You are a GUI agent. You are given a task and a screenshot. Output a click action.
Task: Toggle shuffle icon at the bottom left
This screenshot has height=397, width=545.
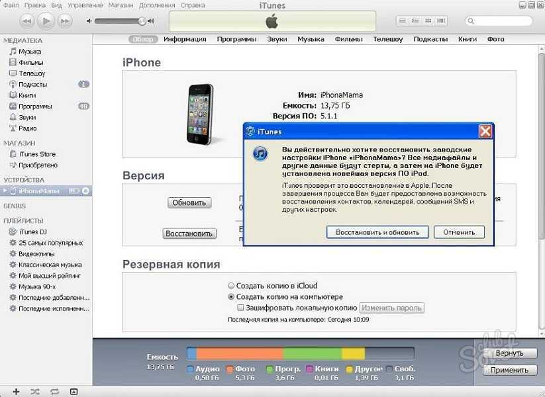point(35,392)
